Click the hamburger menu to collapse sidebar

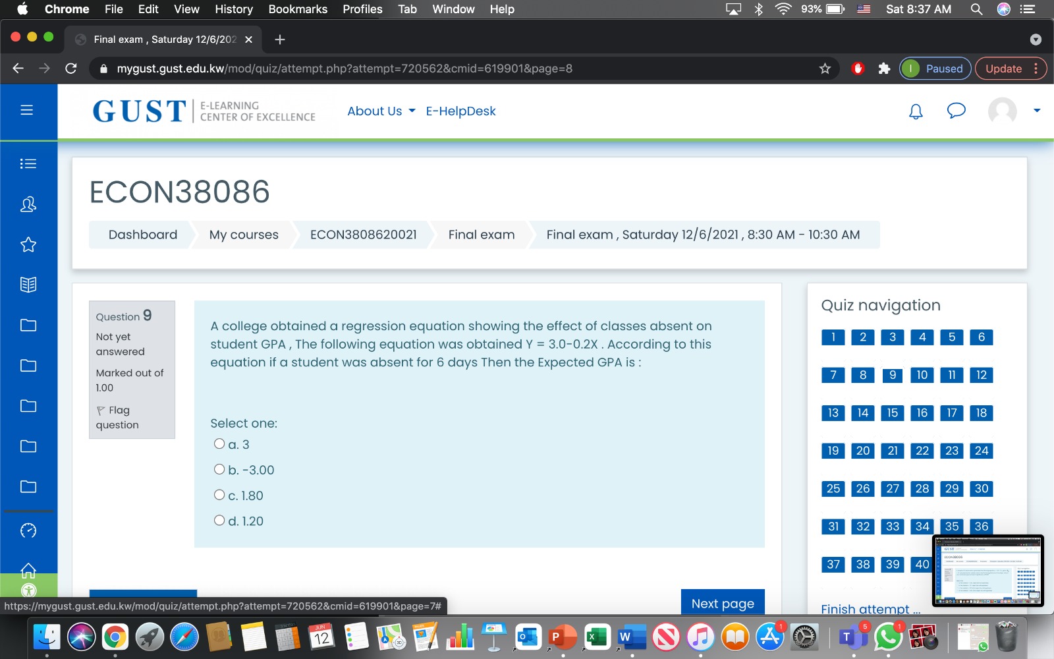click(28, 109)
